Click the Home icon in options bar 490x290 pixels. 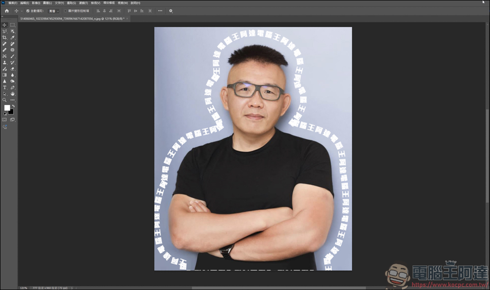point(6,11)
